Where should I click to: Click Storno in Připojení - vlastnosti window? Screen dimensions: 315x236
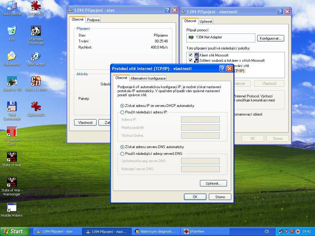[278, 139]
